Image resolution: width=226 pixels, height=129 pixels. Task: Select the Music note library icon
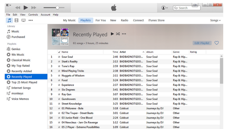point(9,20)
